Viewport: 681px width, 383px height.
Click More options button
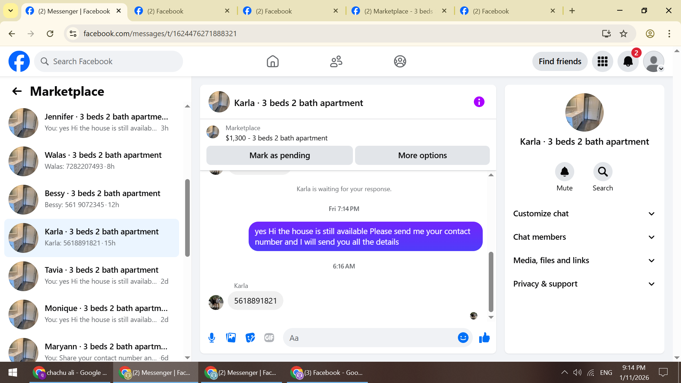pos(422,155)
